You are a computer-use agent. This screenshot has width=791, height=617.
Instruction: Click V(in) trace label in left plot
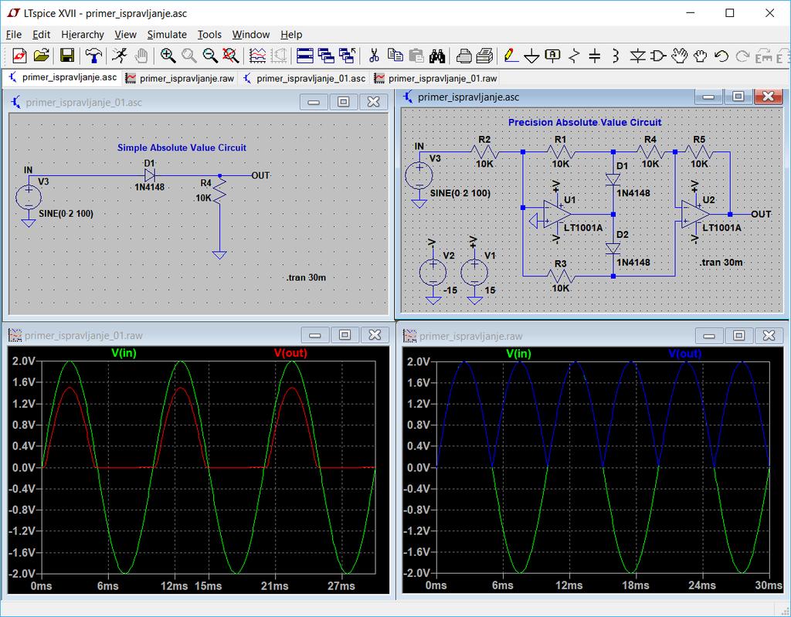pos(124,353)
